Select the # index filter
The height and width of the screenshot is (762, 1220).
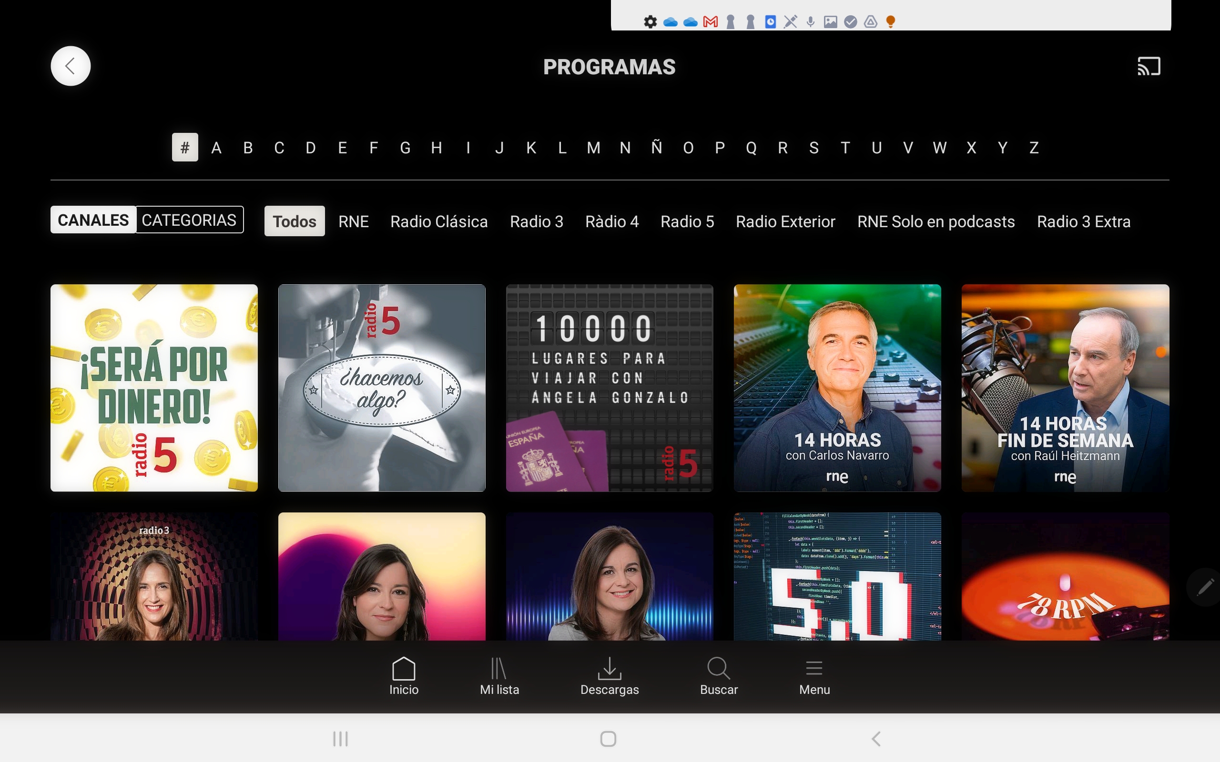tap(185, 147)
